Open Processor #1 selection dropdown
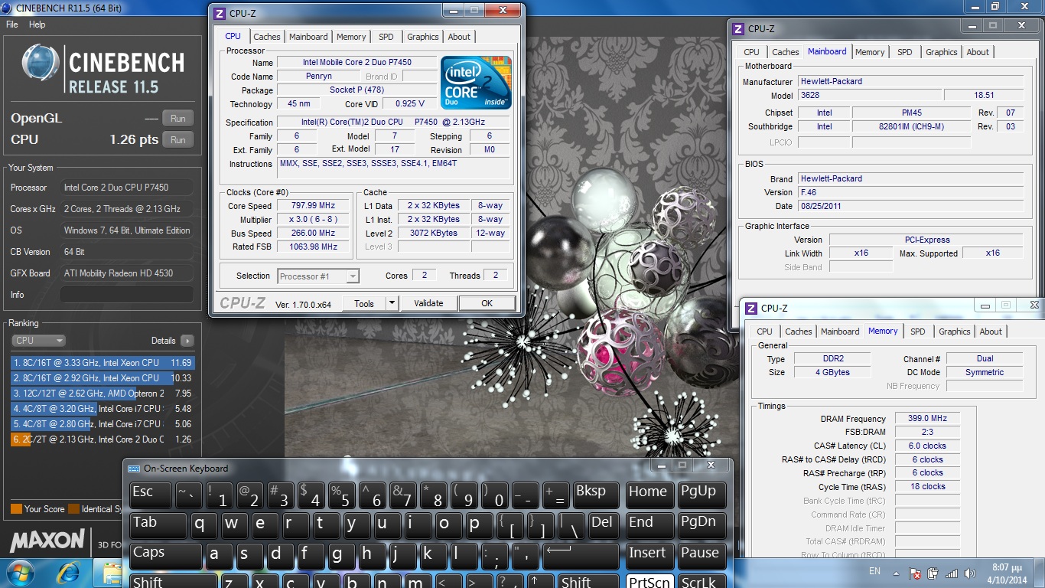 (x=318, y=276)
